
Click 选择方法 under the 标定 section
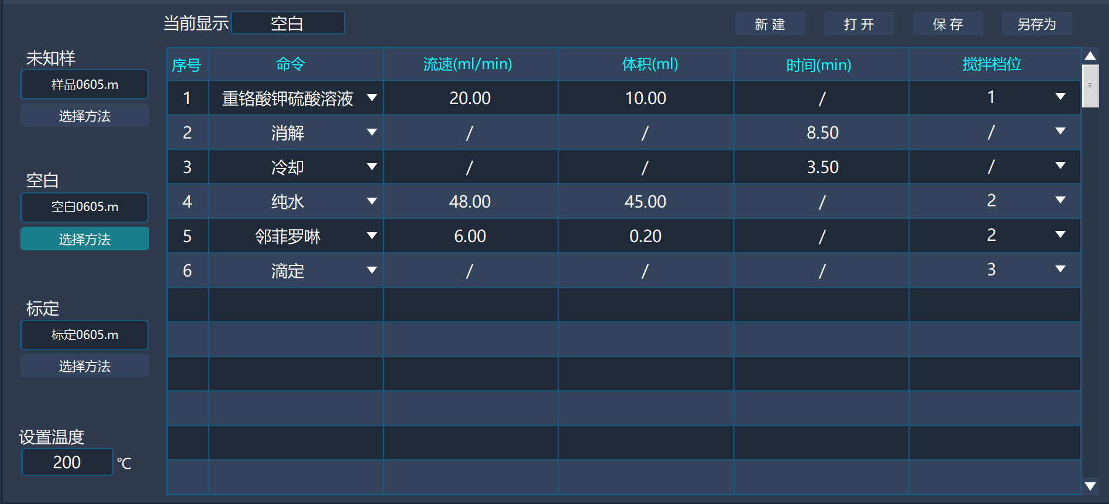pos(84,365)
